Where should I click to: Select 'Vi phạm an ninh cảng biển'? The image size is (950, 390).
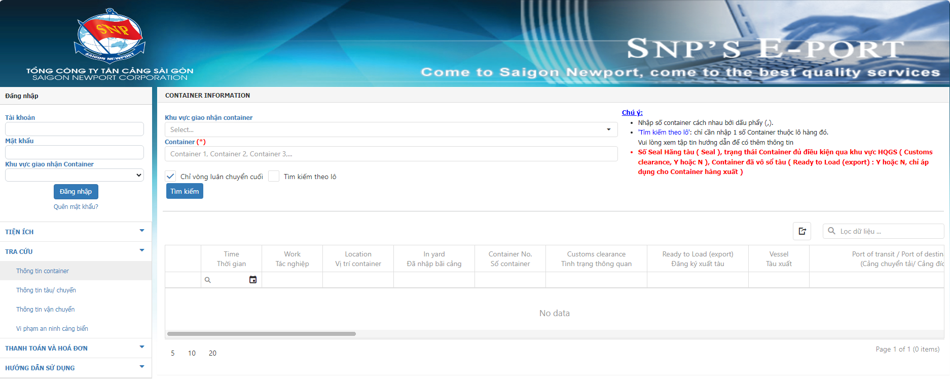pos(52,329)
